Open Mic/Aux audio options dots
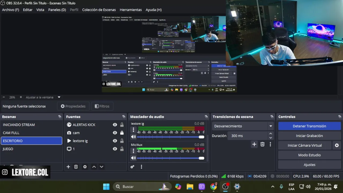The height and width of the screenshot is (193, 343). click(133, 151)
